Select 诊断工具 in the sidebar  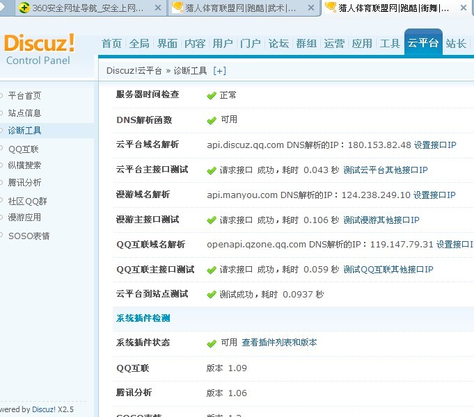(24, 131)
